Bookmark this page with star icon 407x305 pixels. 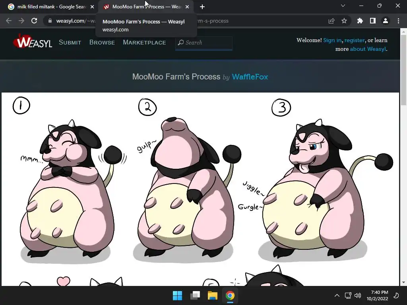344,21
